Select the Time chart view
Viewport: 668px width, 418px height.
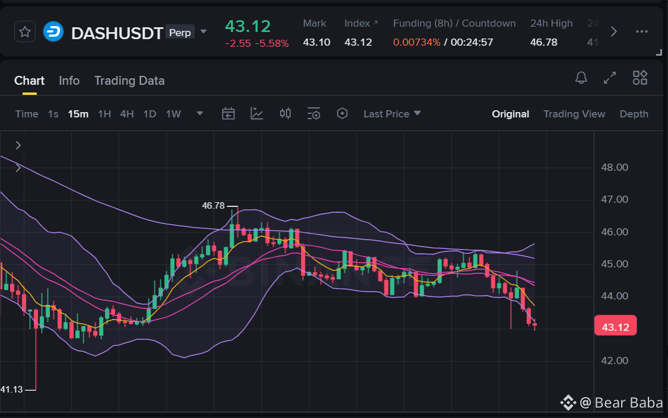tap(27, 114)
